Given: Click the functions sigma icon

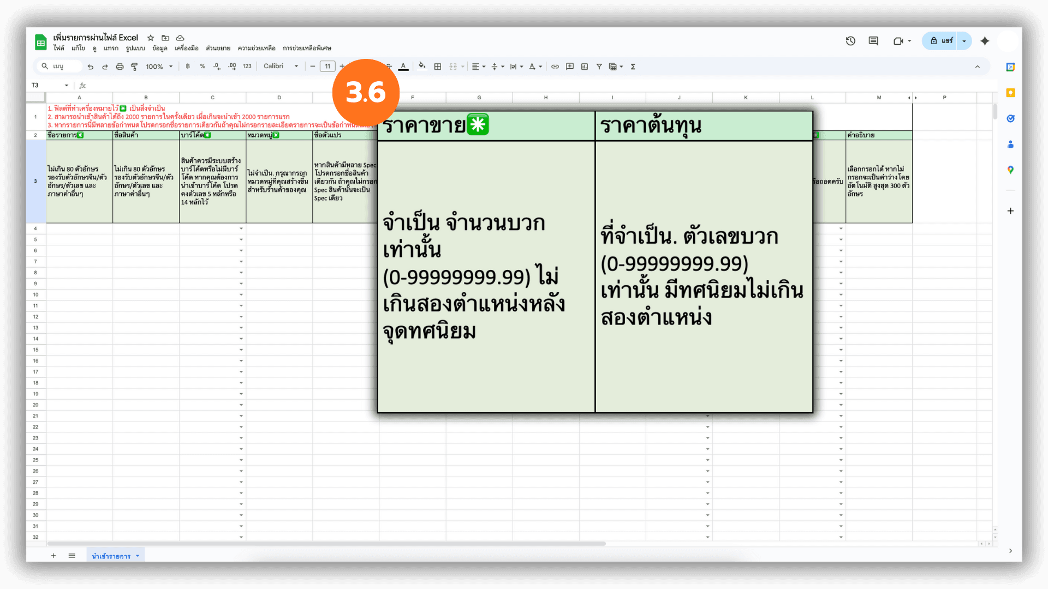Looking at the screenshot, I should pyautogui.click(x=633, y=67).
